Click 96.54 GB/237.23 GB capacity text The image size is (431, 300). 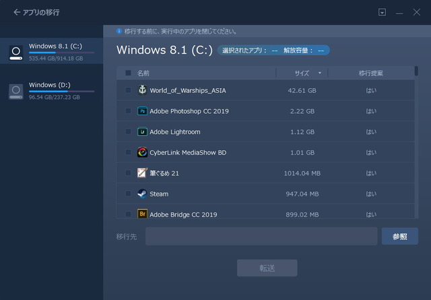point(55,97)
